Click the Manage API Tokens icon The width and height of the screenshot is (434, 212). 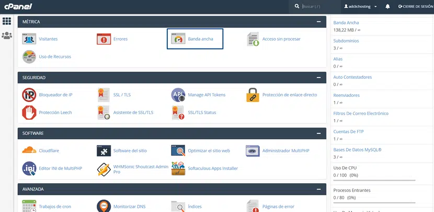[178, 95]
